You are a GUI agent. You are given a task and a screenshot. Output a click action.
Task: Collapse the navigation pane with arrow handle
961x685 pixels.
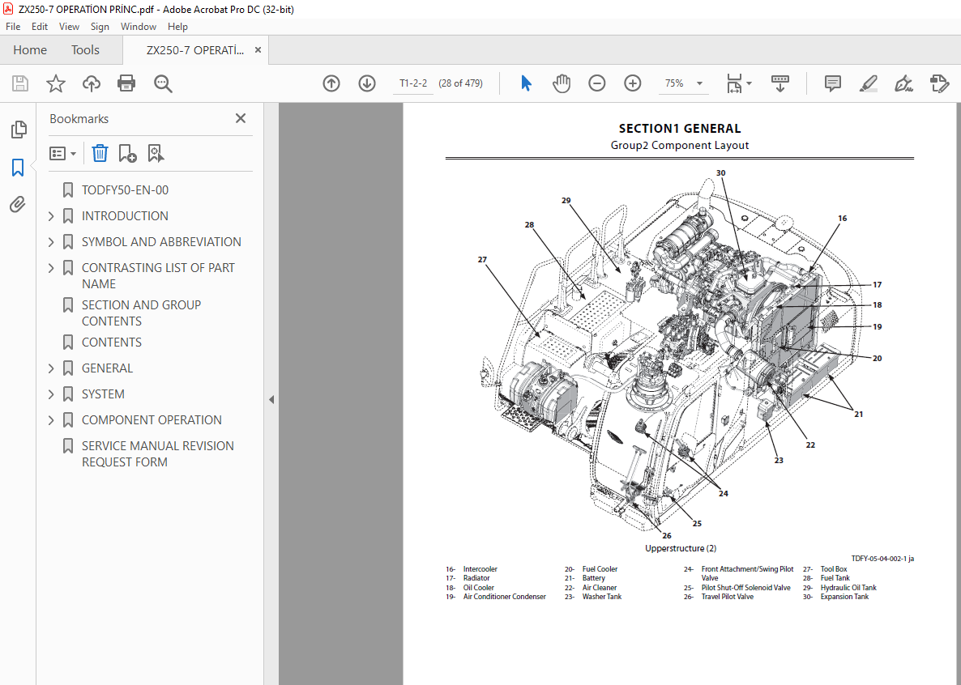(x=271, y=399)
